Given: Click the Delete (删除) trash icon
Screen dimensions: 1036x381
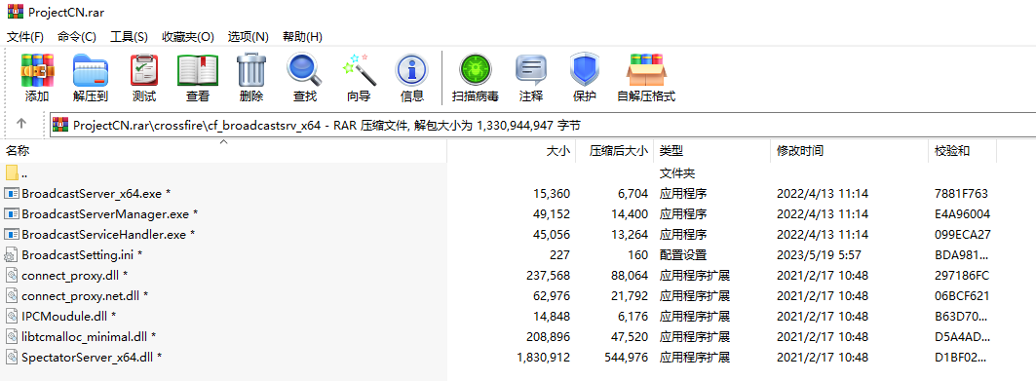Looking at the screenshot, I should (251, 71).
